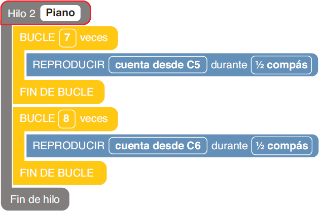Click 'durante' in the C6 play block

click(229, 146)
